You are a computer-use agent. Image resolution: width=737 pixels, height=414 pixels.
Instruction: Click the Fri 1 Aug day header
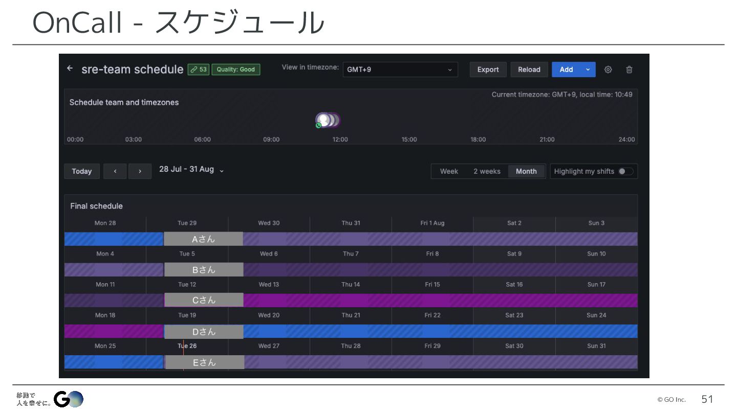432,223
